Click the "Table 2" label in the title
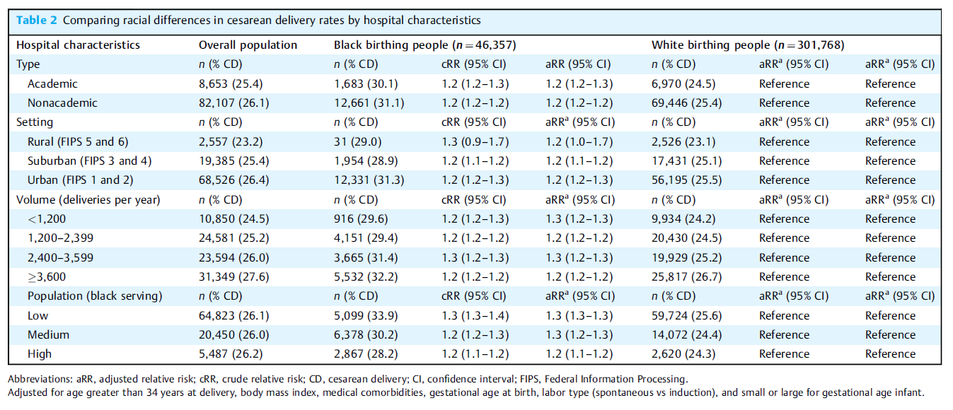This screenshot has width=953, height=410. pos(37,20)
